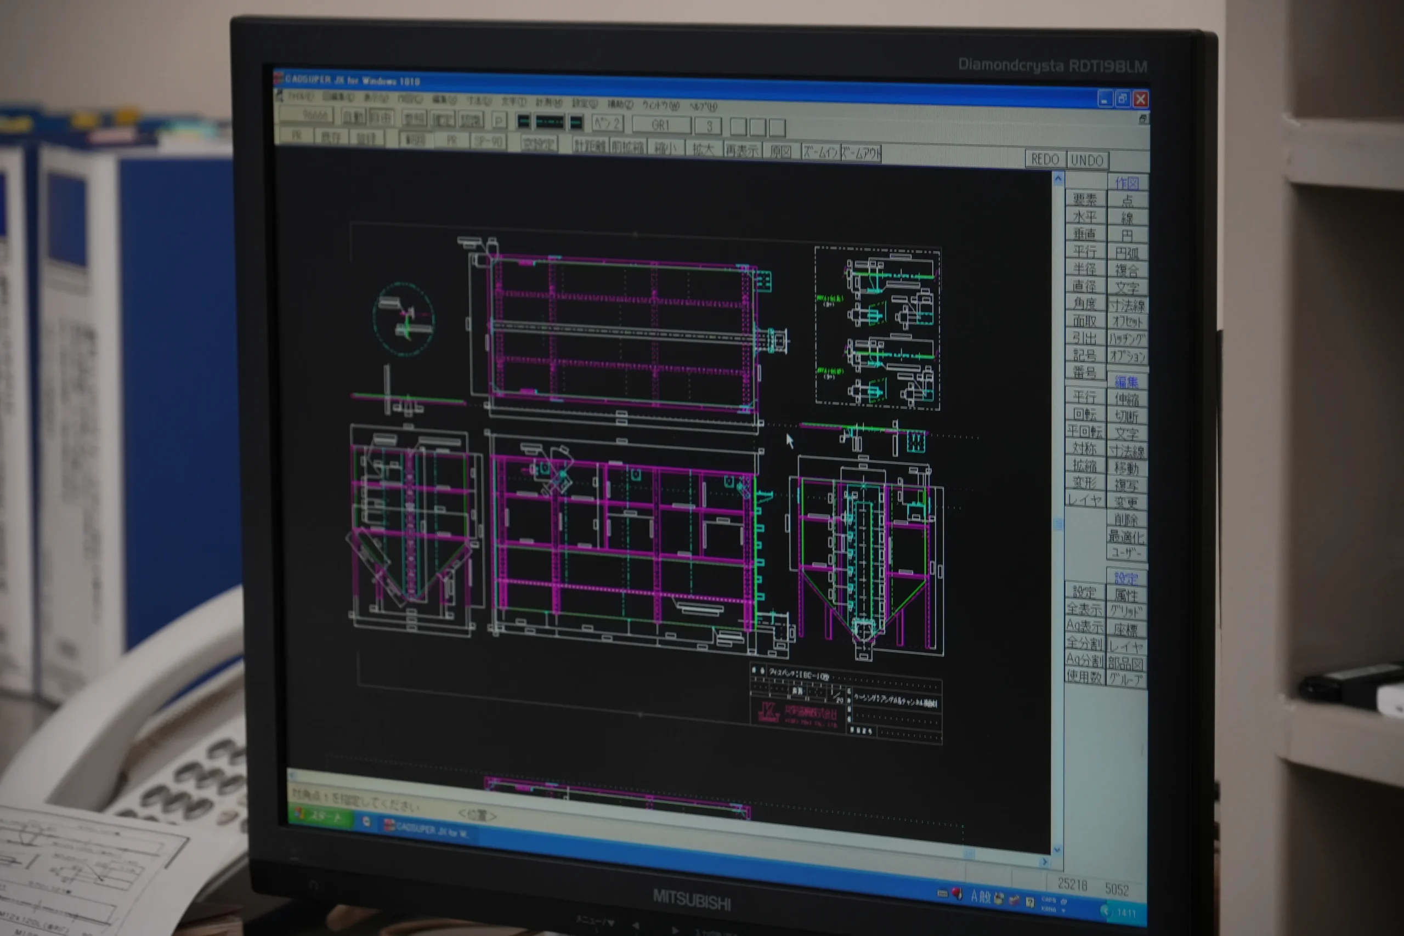Click the 垂直 (vertical) button

coord(1085,234)
